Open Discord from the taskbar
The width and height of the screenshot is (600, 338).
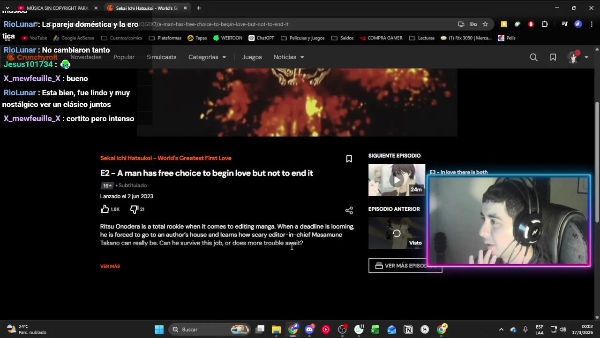309,330
